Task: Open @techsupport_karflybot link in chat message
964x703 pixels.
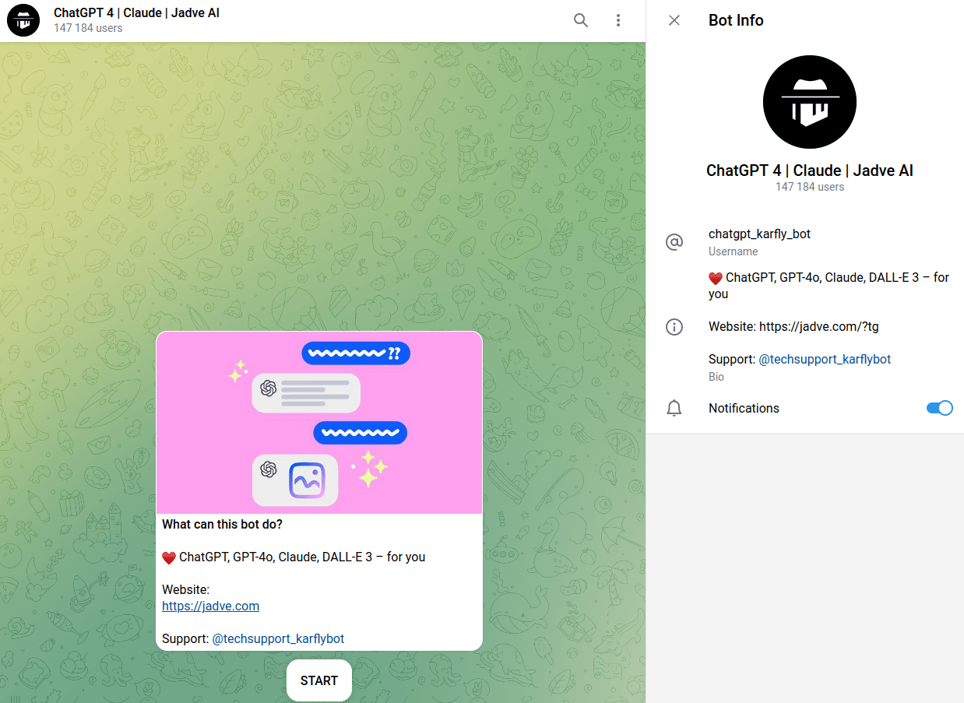Action: coord(278,638)
